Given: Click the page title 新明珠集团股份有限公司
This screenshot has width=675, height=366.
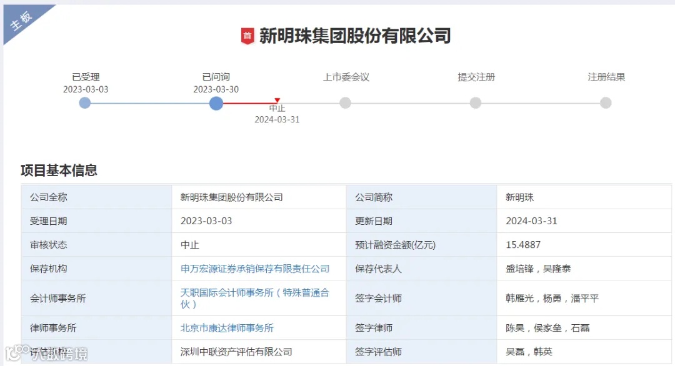Looking at the screenshot, I should coord(355,36).
